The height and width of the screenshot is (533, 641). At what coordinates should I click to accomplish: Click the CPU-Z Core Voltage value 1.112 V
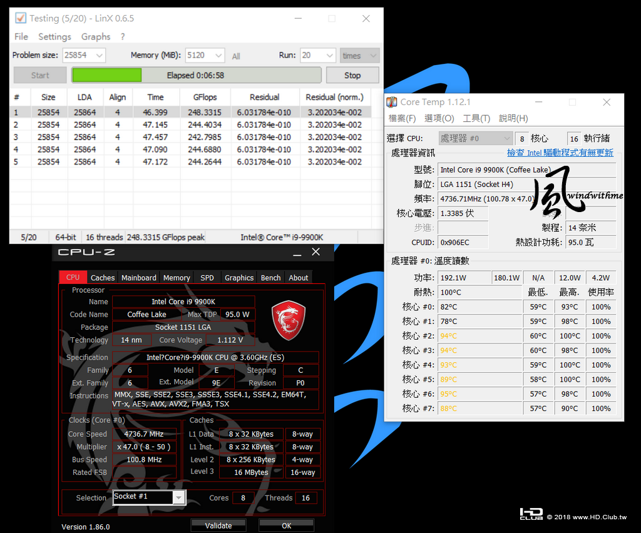tap(230, 340)
